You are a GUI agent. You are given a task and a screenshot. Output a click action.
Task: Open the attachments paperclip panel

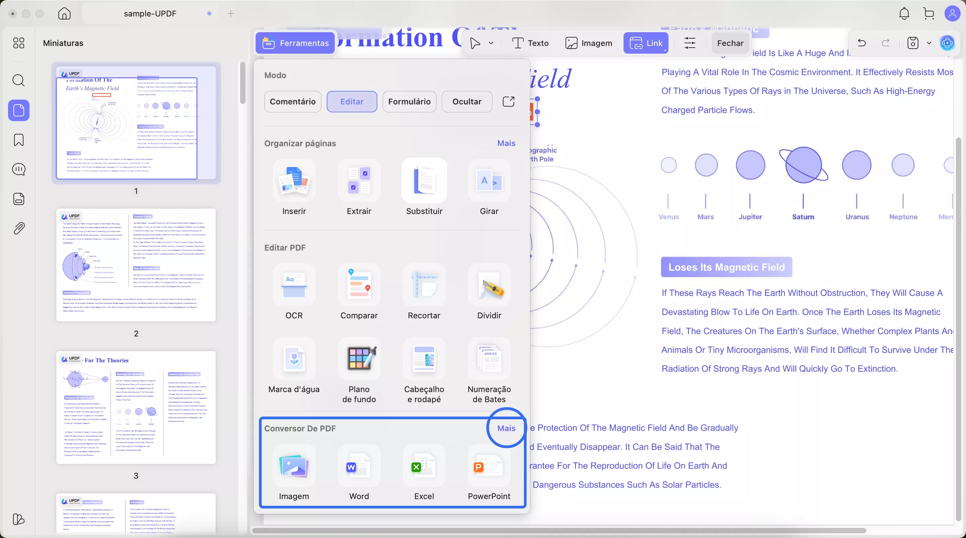19,228
